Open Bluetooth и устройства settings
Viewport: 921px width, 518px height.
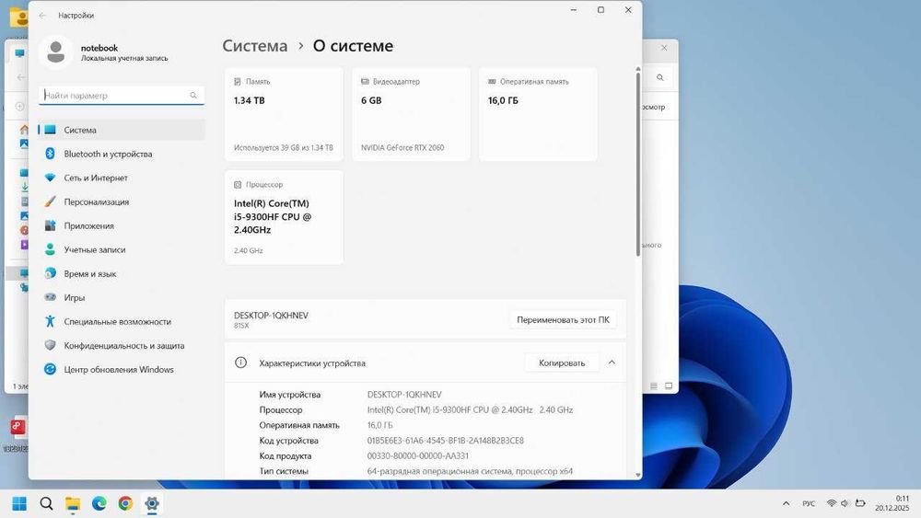(x=122, y=154)
